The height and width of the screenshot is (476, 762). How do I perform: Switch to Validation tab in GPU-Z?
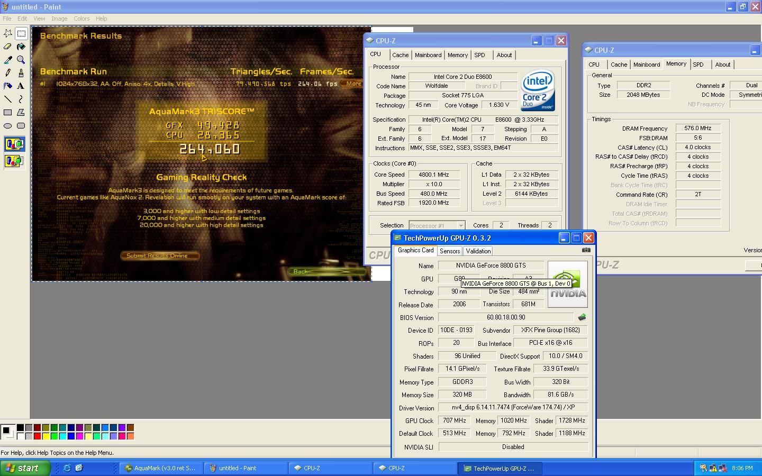pos(478,251)
